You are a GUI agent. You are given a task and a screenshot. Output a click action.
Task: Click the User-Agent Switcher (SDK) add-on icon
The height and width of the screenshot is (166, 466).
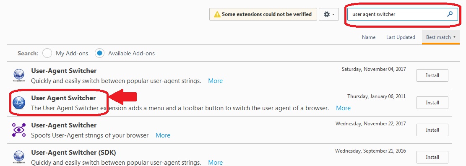(x=19, y=157)
